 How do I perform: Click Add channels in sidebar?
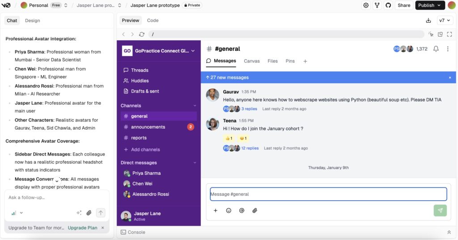click(142, 149)
